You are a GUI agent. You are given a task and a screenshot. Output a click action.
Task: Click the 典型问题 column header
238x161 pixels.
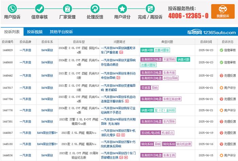click(x=167, y=42)
